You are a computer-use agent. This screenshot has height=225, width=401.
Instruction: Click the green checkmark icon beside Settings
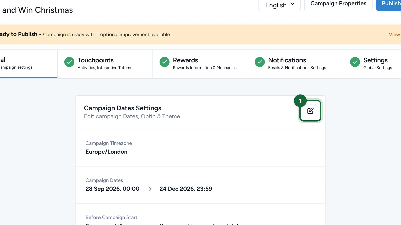355,62
